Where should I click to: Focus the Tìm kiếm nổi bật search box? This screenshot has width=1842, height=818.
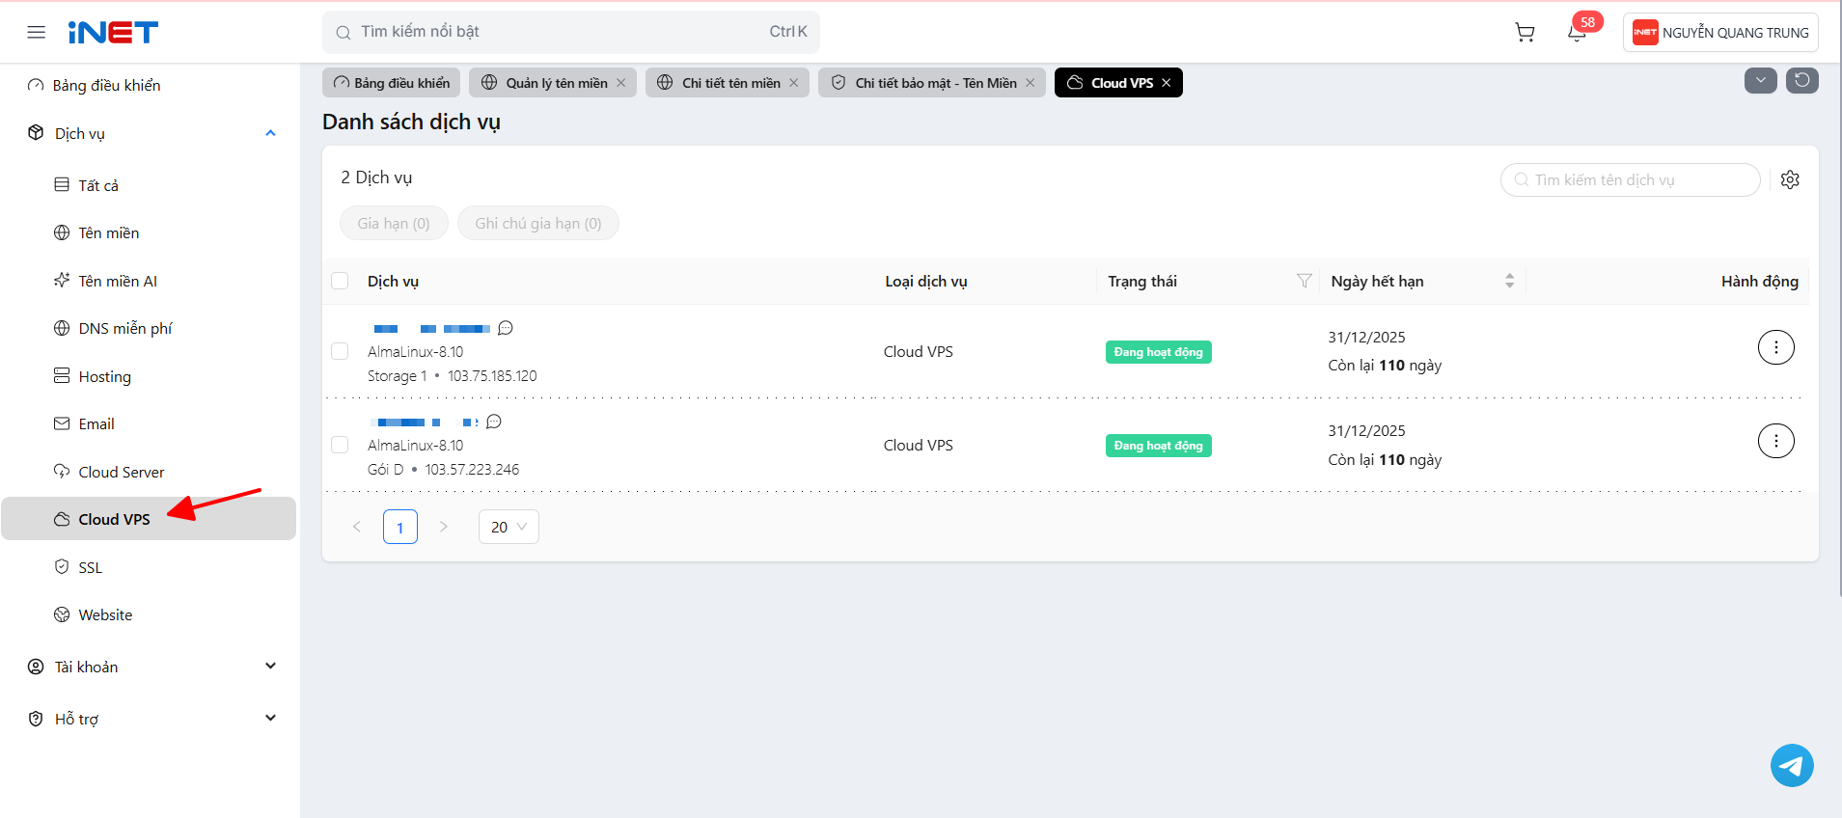point(571,32)
